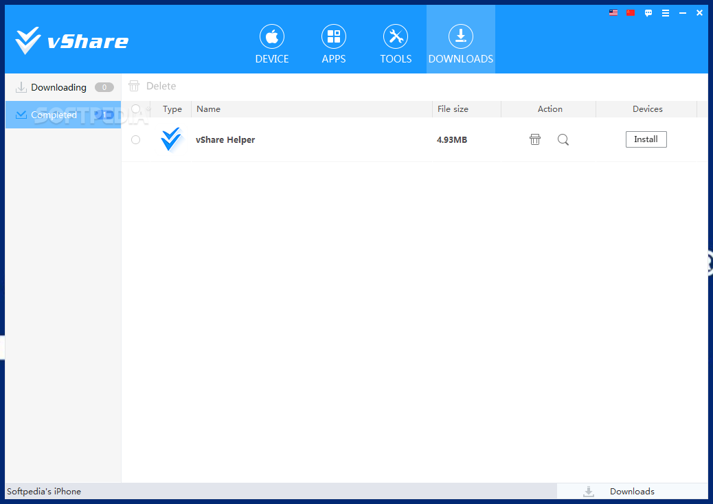Minimize the vShare window
This screenshot has width=713, height=504.
pos(683,13)
